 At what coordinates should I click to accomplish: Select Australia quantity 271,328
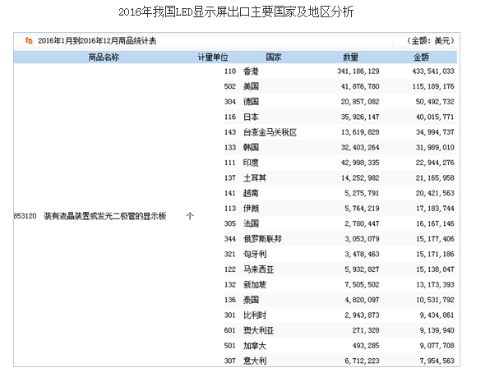(x=366, y=330)
